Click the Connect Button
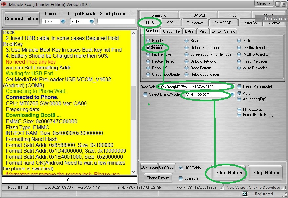 coord(22,18)
